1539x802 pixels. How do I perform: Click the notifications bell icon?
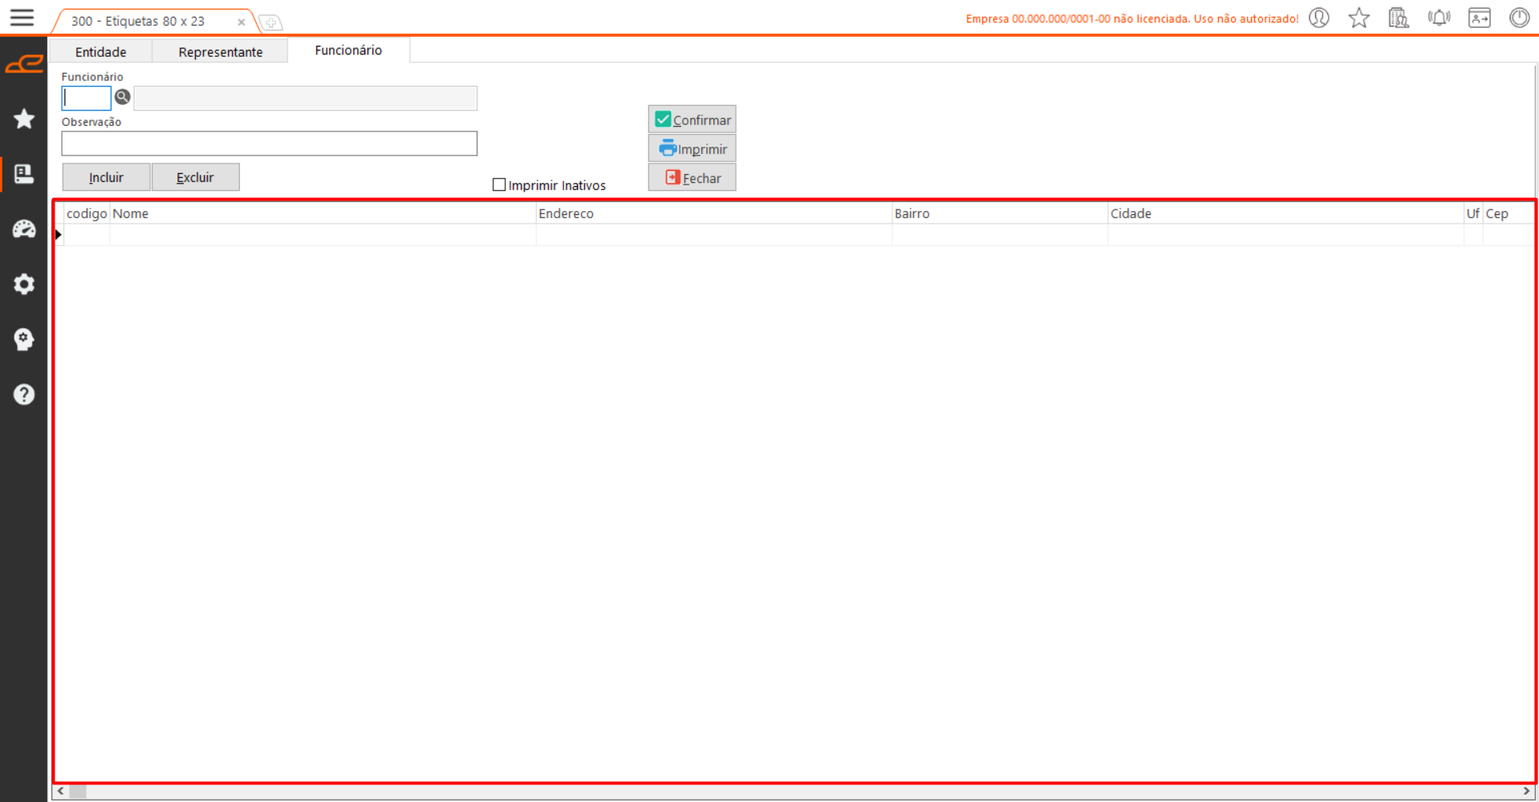pyautogui.click(x=1439, y=18)
